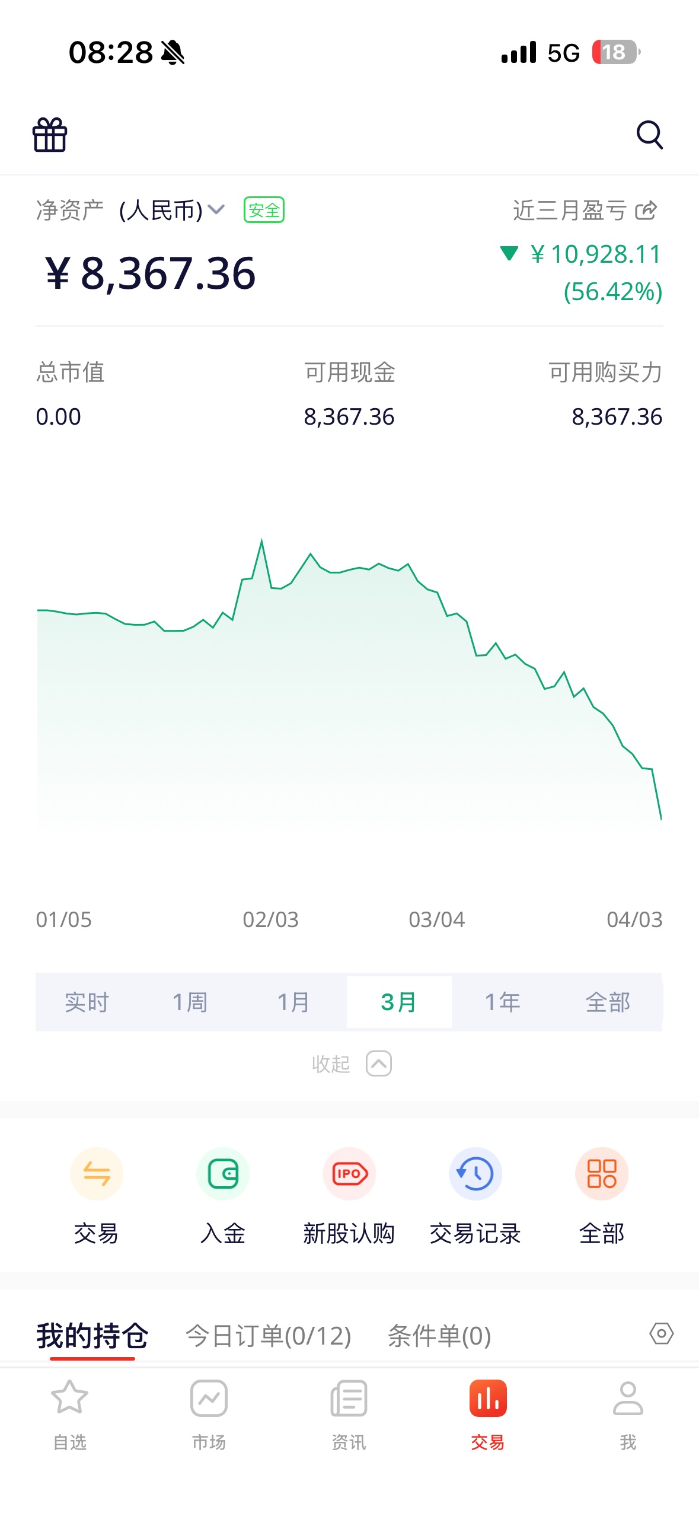699x1516 pixels.
Task: Tap the 安全 security badge
Action: pyautogui.click(x=264, y=210)
